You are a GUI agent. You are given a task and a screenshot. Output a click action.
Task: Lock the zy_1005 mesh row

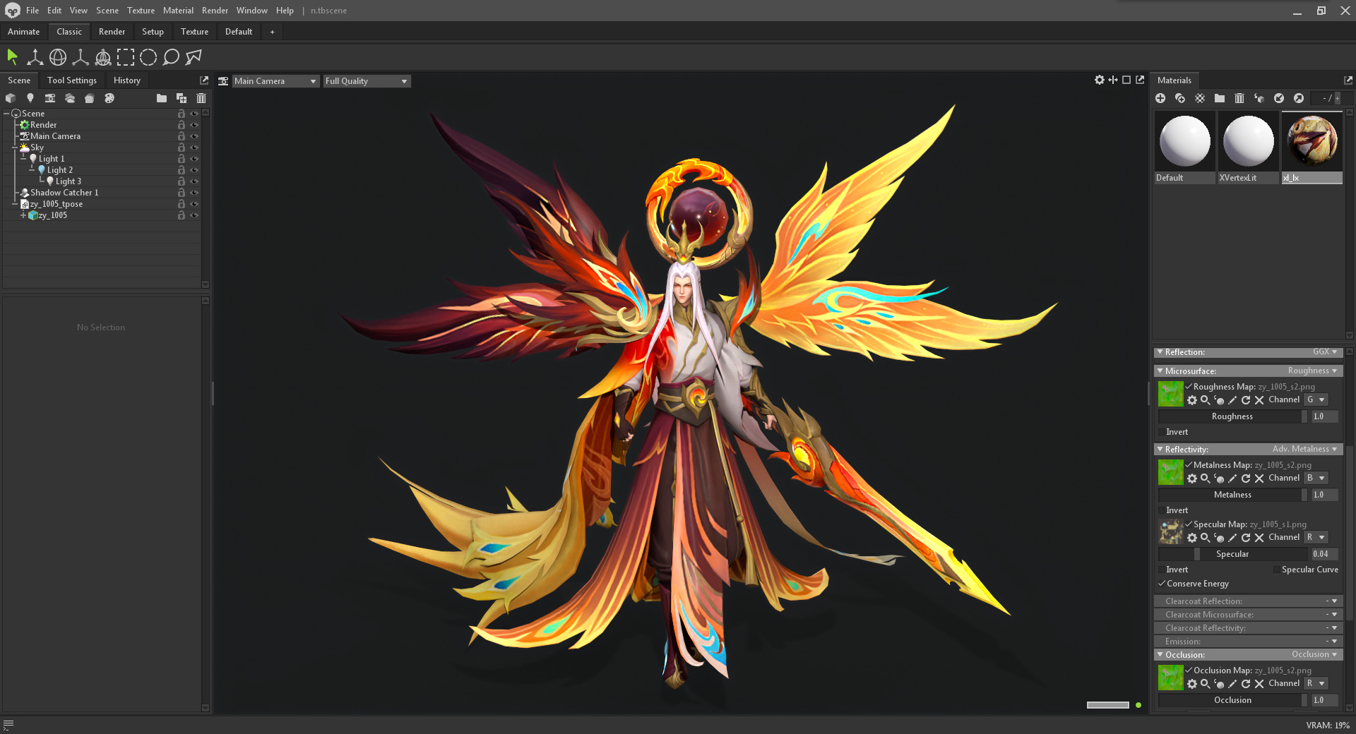click(x=182, y=215)
